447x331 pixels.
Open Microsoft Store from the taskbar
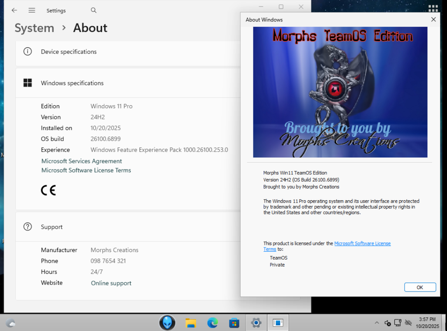234,323
